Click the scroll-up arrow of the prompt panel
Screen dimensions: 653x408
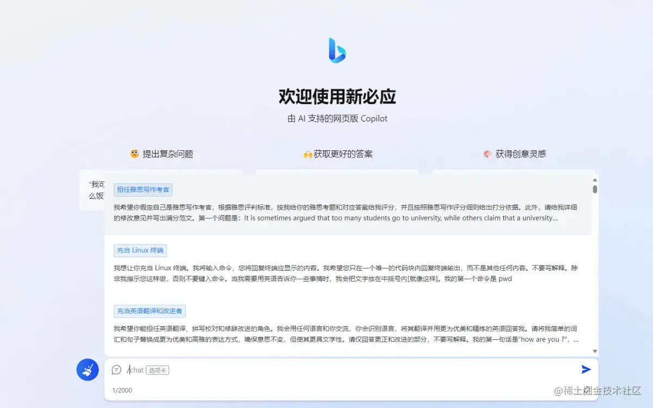(594, 179)
